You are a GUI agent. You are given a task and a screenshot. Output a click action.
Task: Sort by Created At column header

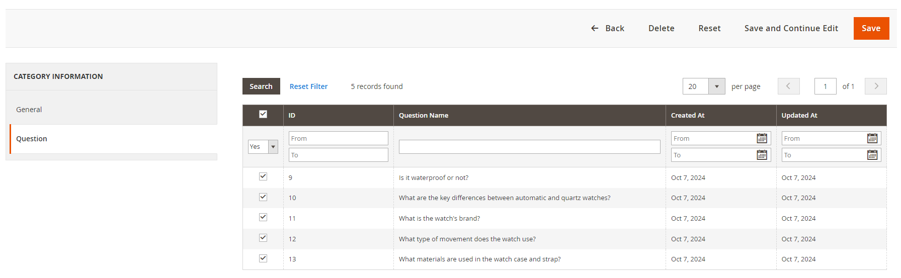[721, 115]
